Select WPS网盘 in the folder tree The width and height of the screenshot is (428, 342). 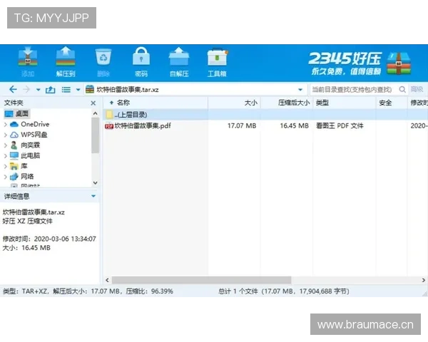(x=34, y=135)
